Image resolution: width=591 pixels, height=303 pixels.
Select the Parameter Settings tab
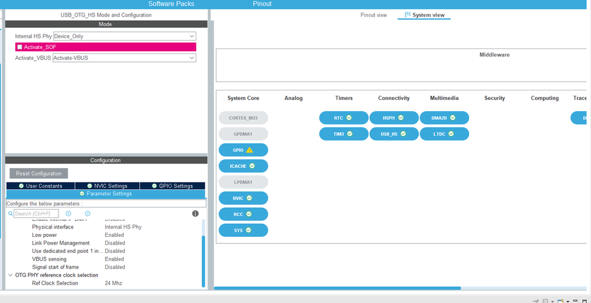click(x=106, y=194)
